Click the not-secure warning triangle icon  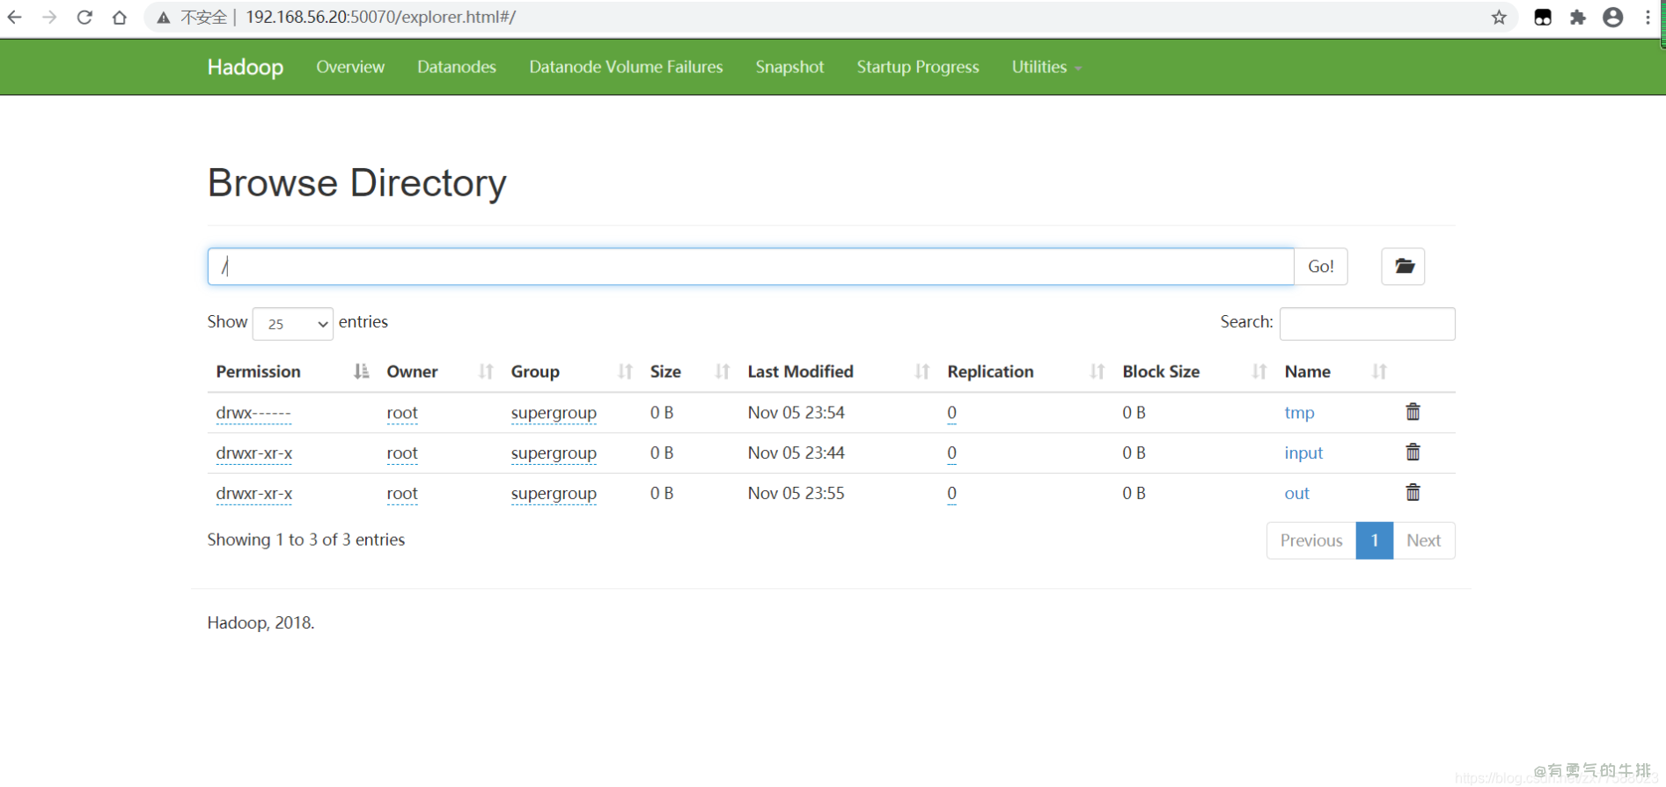point(164,18)
